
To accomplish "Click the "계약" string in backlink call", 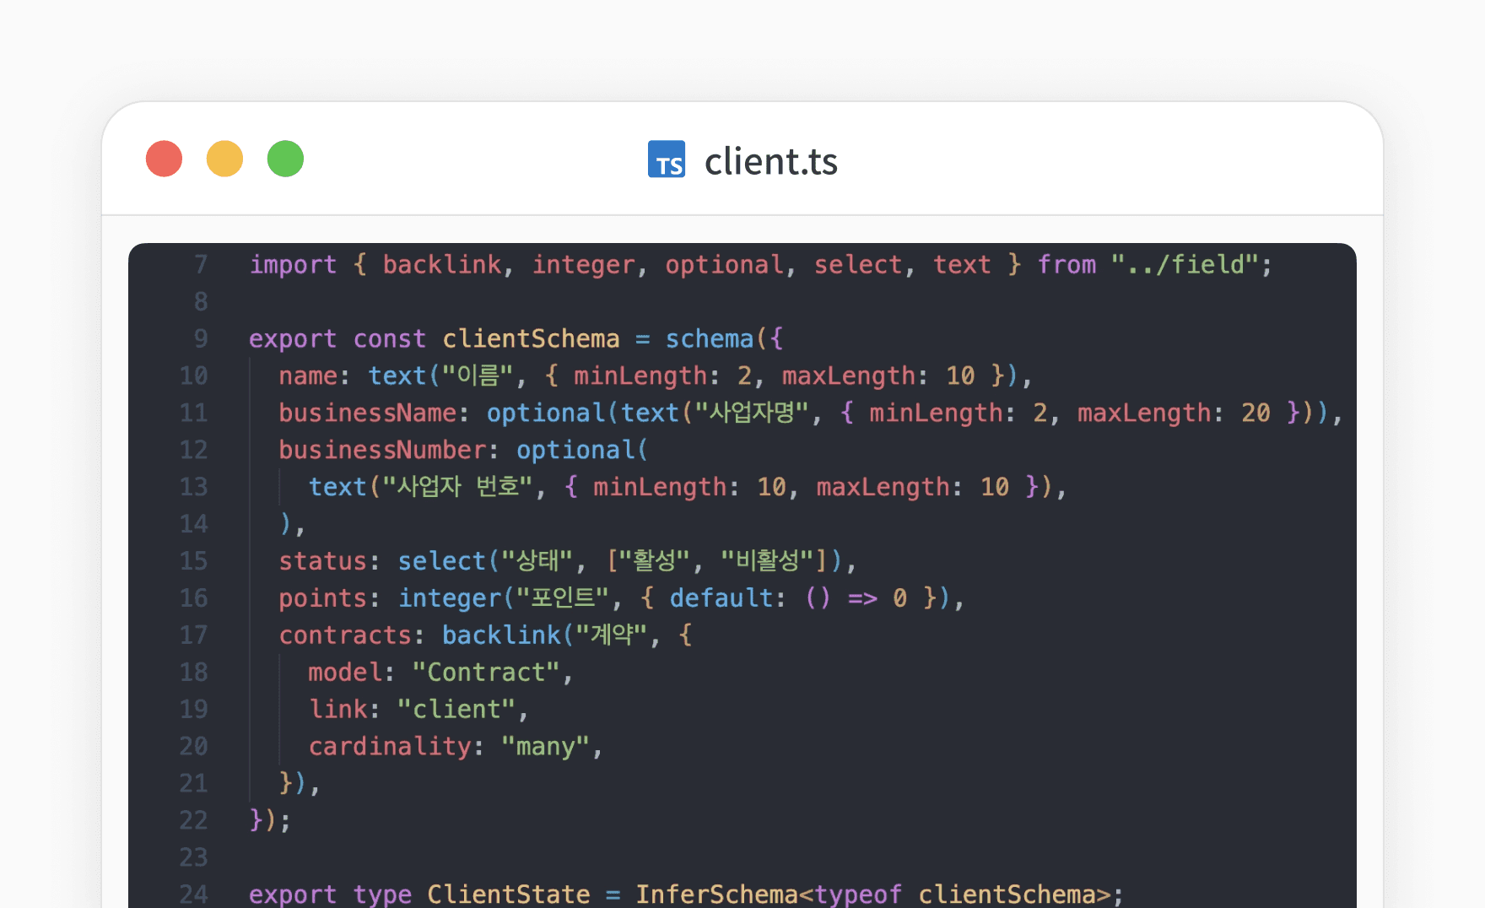I will [x=612, y=635].
